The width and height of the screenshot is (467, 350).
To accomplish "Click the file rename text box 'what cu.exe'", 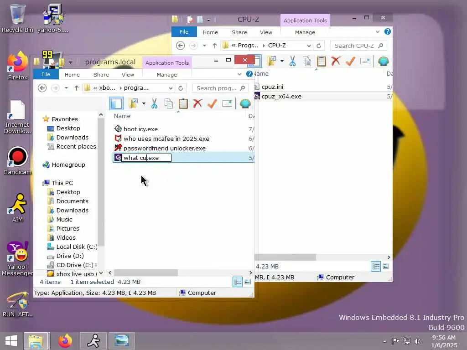I will (x=146, y=158).
